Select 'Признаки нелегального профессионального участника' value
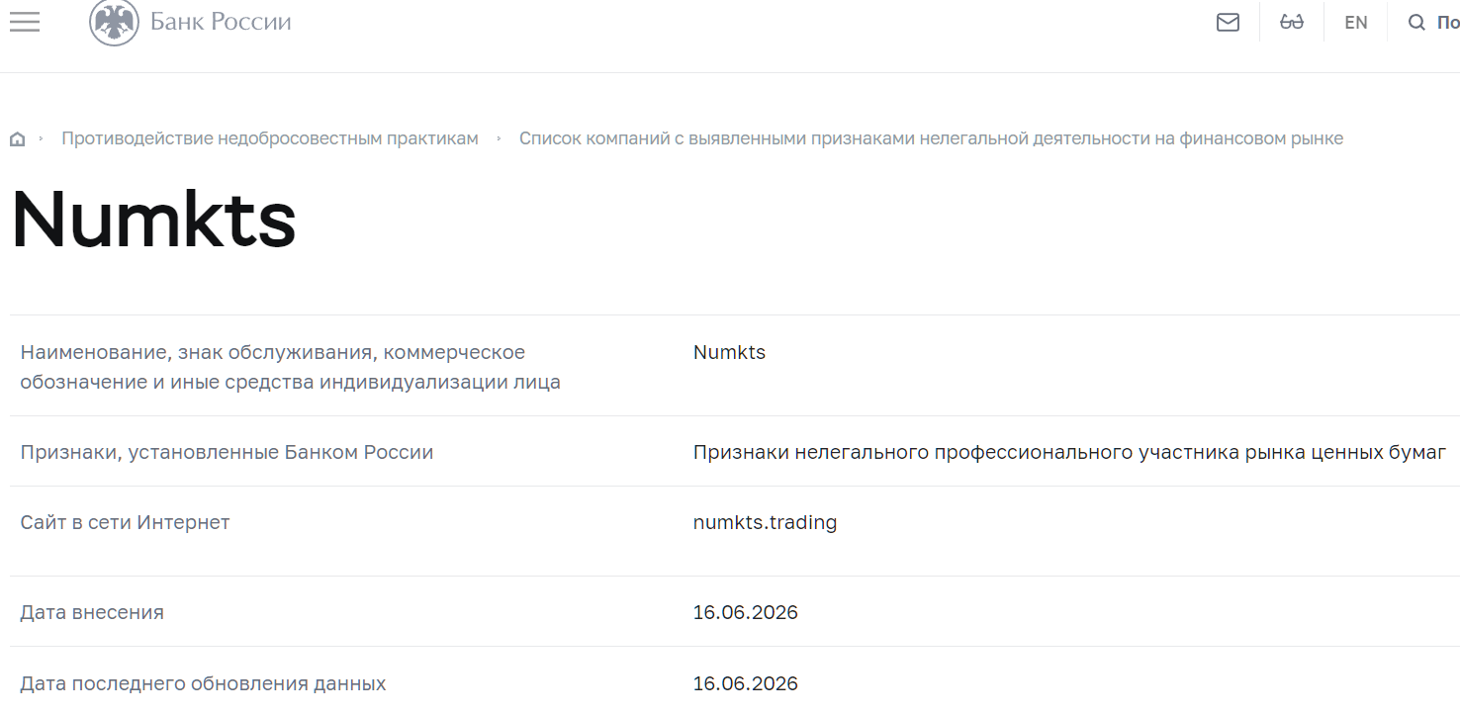 [x=1069, y=452]
